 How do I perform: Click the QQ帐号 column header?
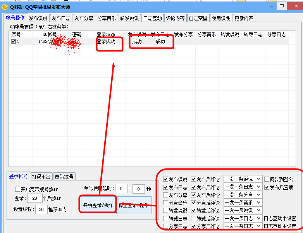pos(50,34)
